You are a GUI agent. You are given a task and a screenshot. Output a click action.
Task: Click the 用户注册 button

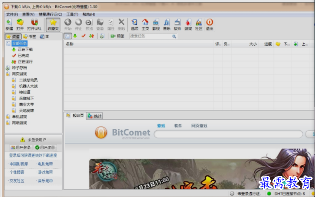coord(45,148)
